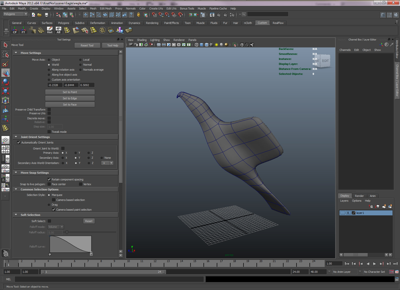Enable the Tweak mode checkbox
This screenshot has height=290, width=400.
49,132
